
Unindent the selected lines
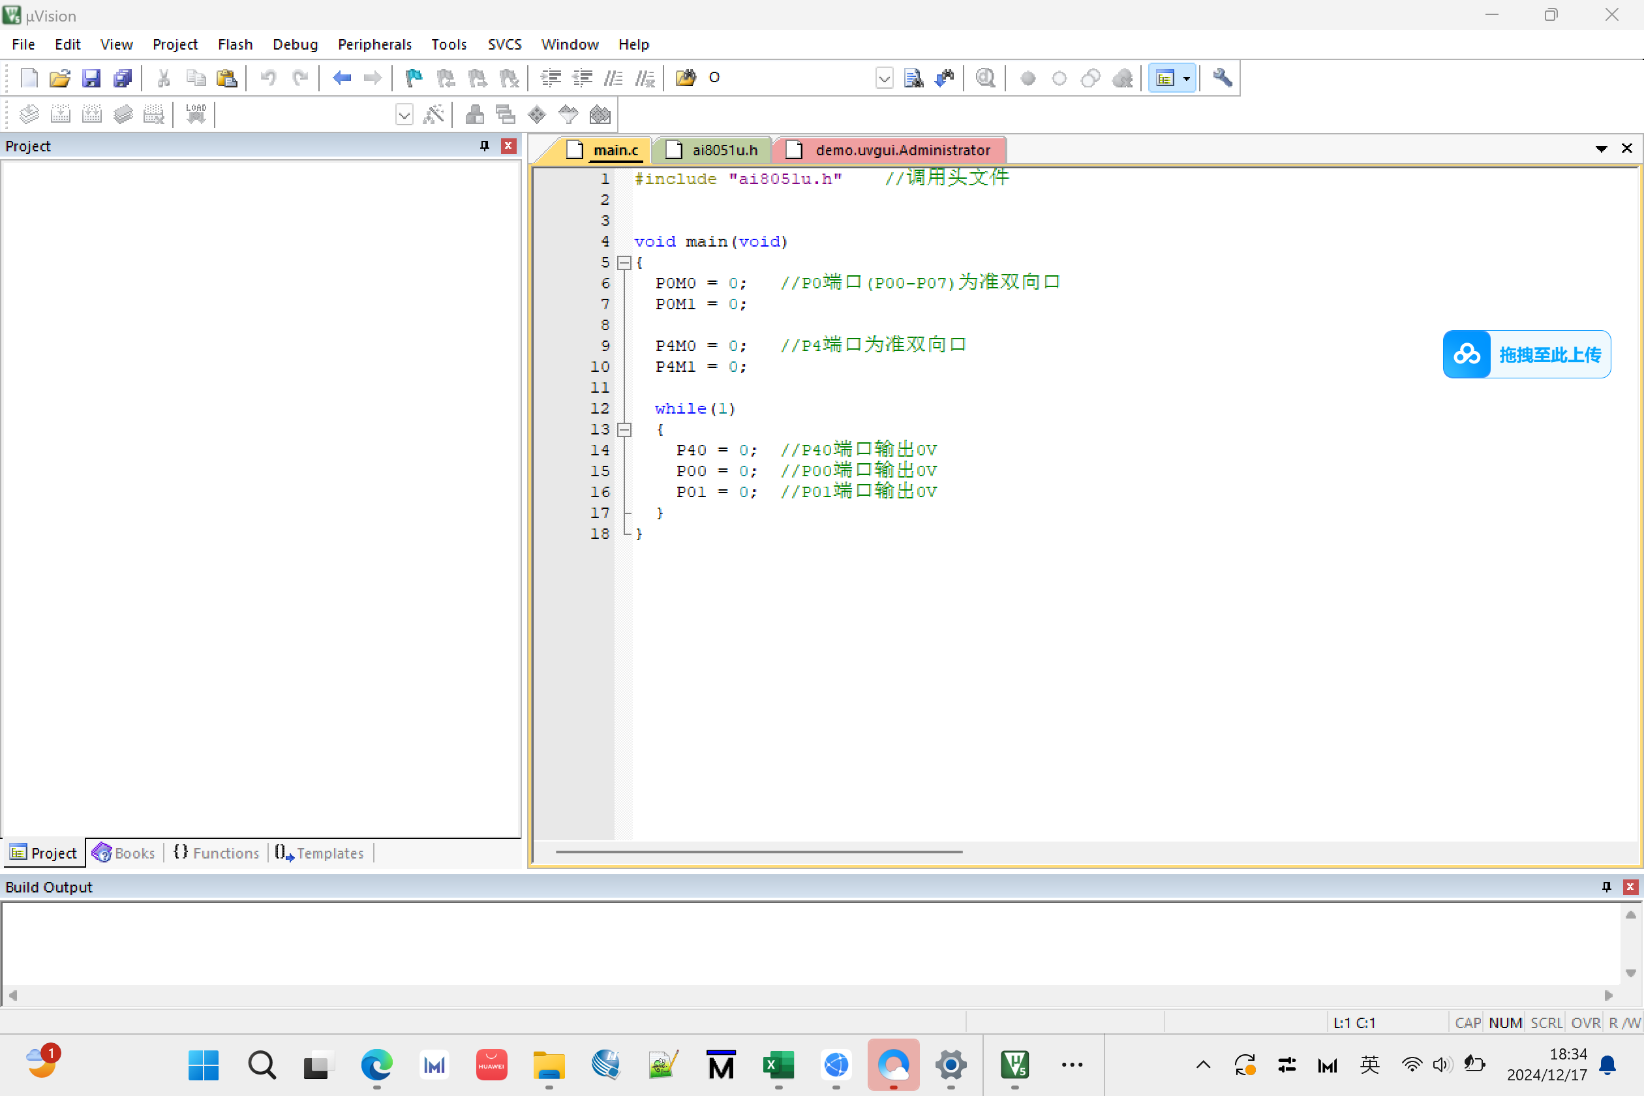(582, 78)
